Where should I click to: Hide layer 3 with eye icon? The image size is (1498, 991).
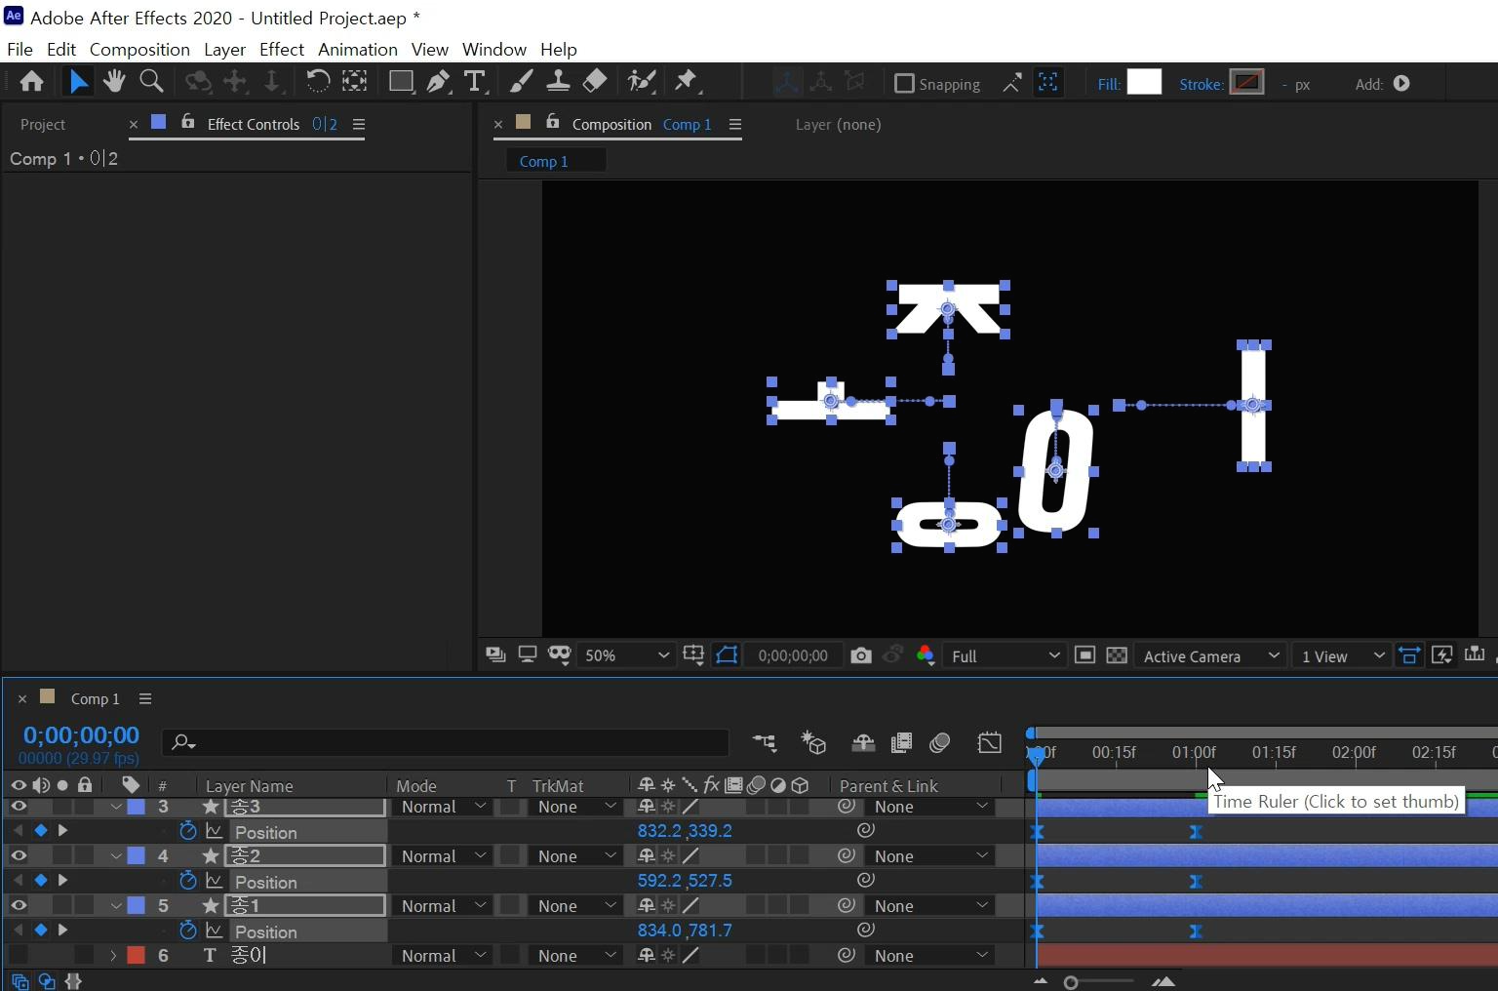tap(19, 807)
